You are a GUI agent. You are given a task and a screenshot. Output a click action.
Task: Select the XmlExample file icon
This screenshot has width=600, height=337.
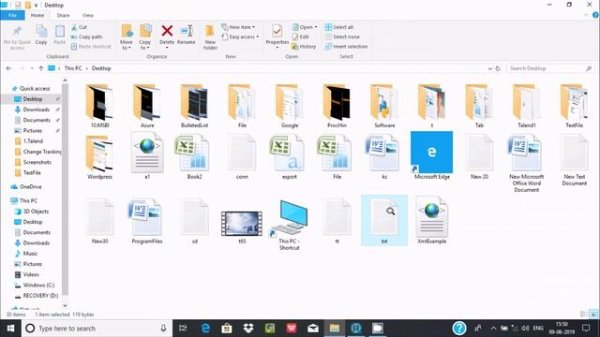(431, 216)
